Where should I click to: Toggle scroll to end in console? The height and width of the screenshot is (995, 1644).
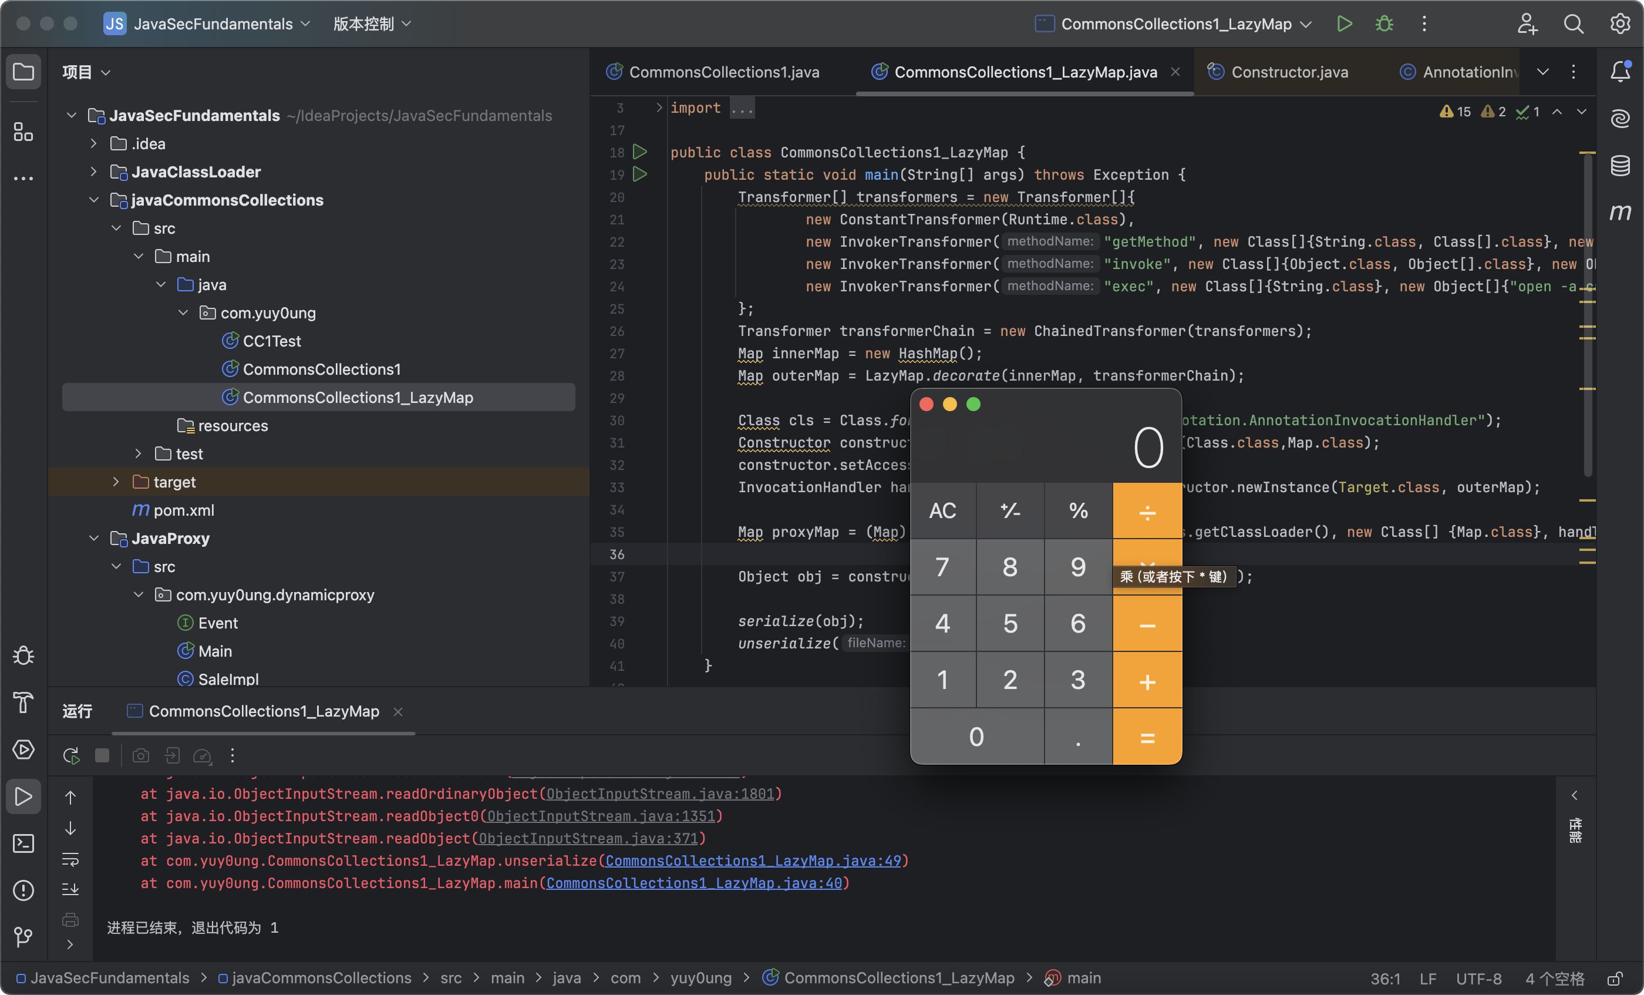70,889
